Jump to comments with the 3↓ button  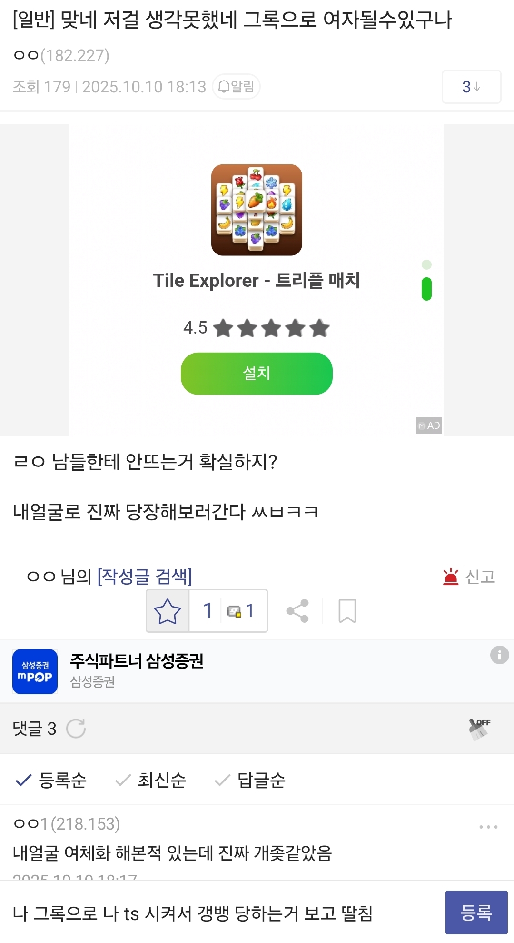(x=471, y=87)
